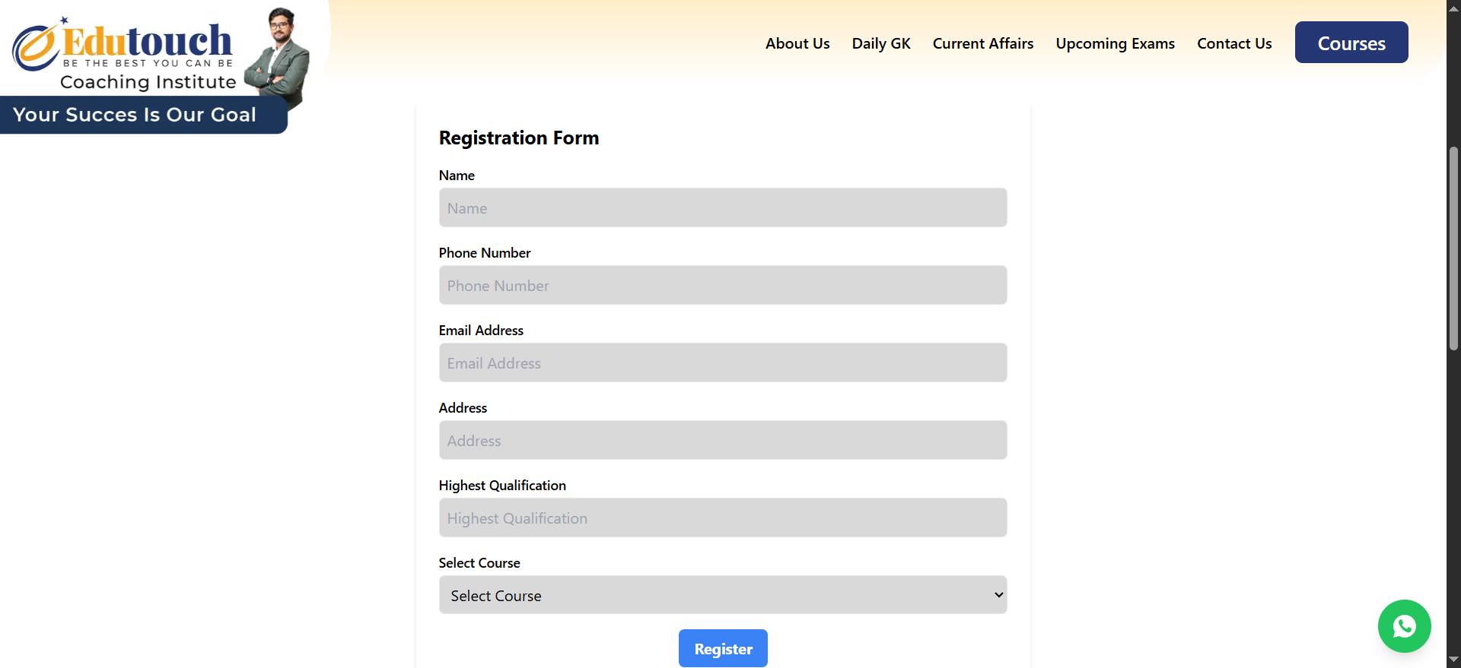Open the Contact Us page
1461x668 pixels.
pyautogui.click(x=1234, y=43)
